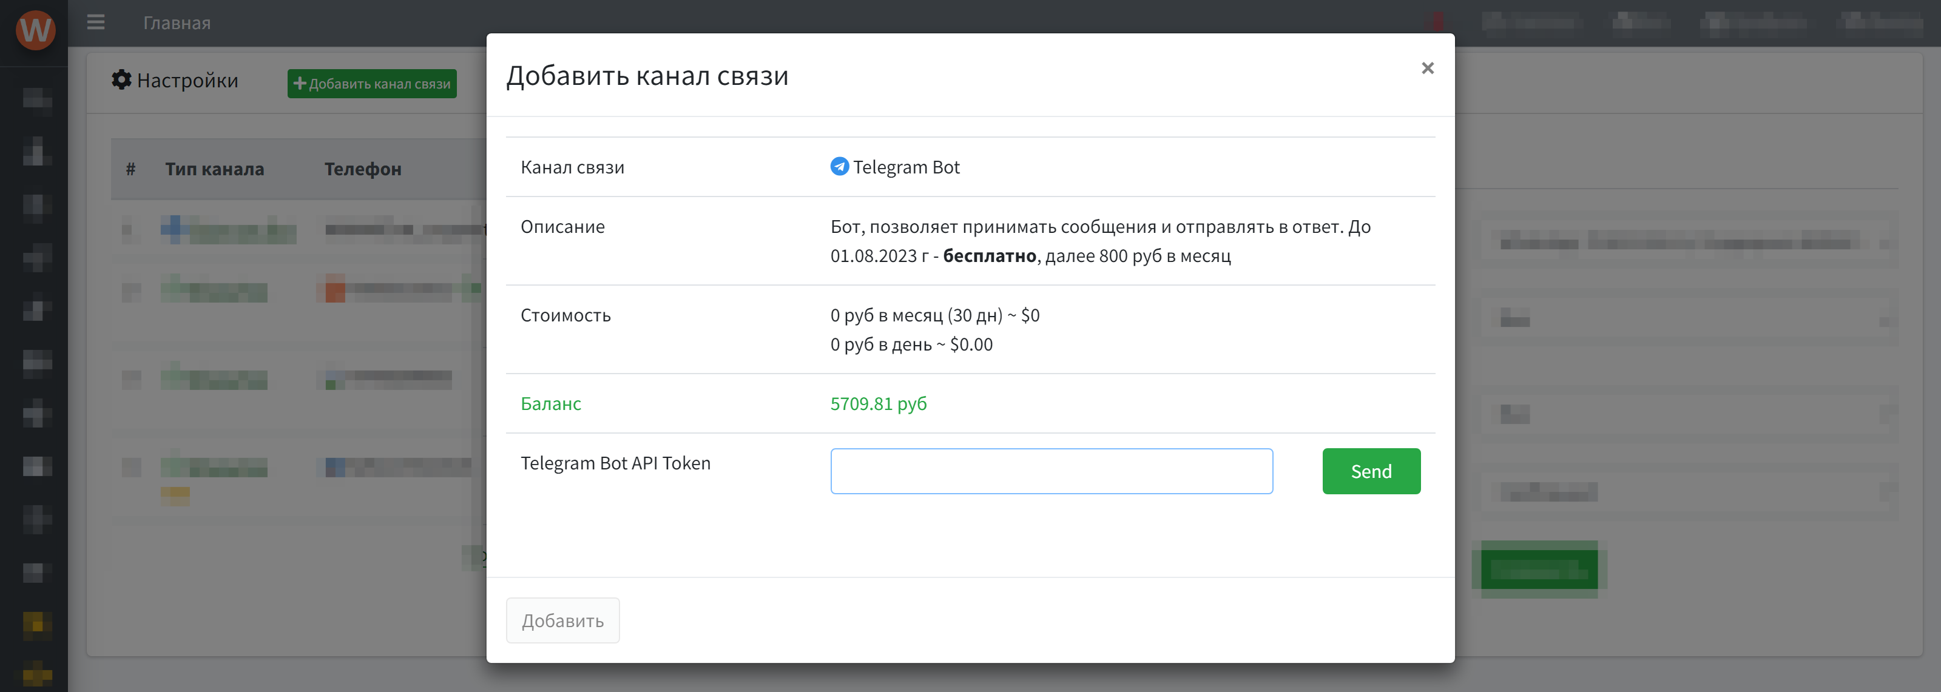
Task: Click the # column header
Action: (x=131, y=169)
